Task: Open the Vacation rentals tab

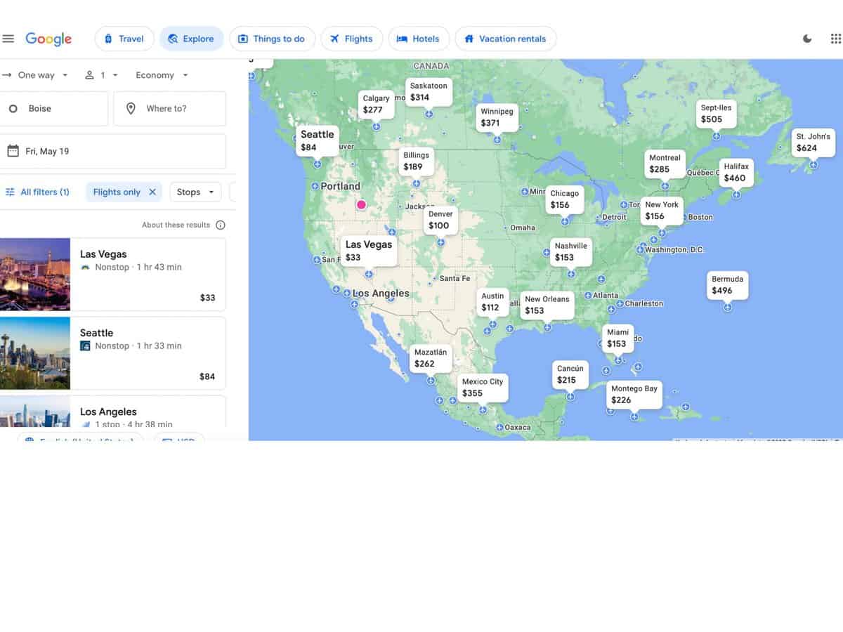Action: point(506,39)
